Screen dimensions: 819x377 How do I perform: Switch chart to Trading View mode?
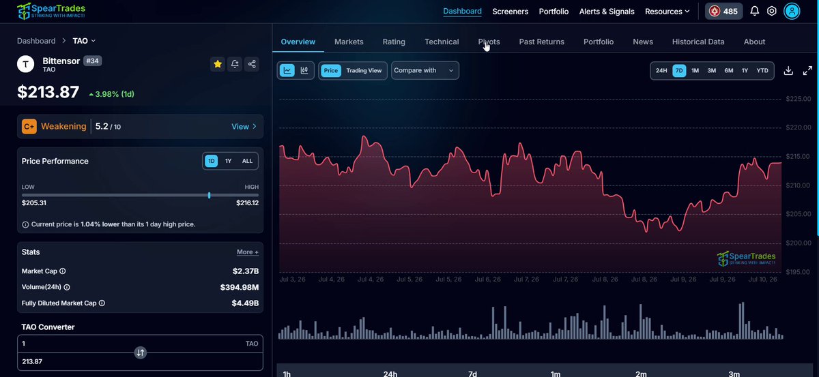pyautogui.click(x=364, y=70)
